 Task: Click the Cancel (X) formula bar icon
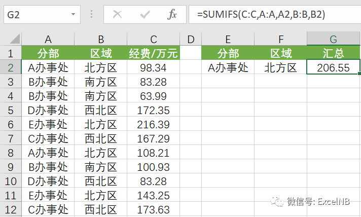[x=118, y=15]
